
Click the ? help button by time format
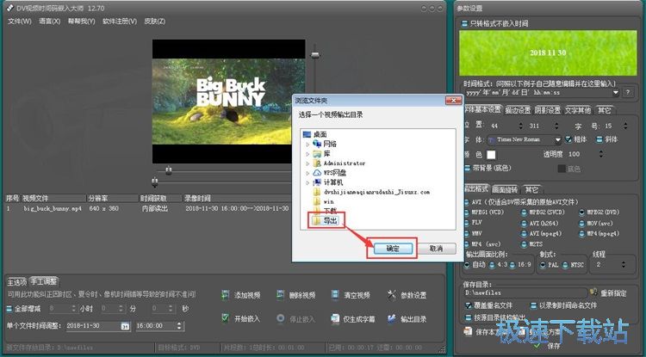[627, 93]
